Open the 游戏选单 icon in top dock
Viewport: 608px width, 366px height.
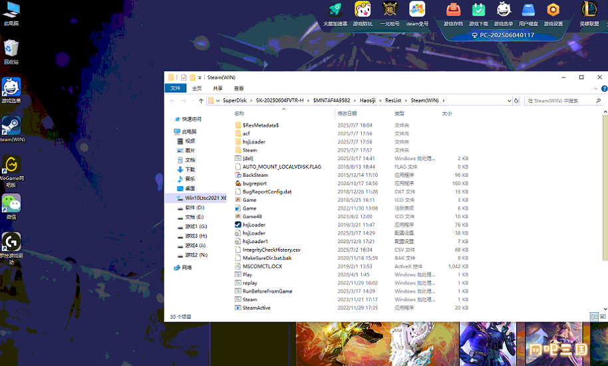click(x=504, y=9)
